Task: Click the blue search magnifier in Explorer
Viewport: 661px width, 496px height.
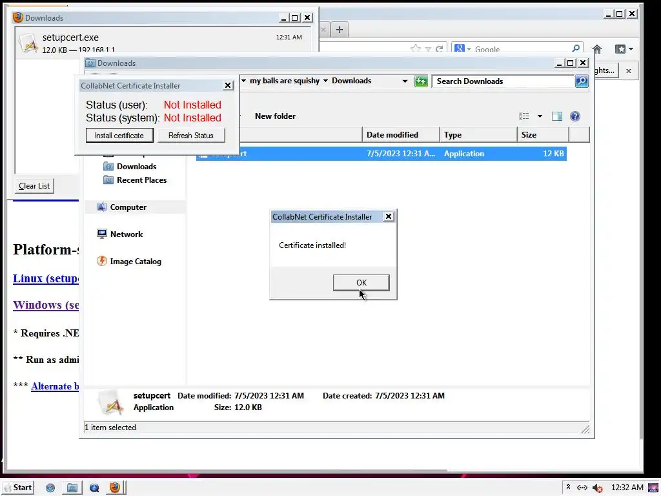Action: 582,81
